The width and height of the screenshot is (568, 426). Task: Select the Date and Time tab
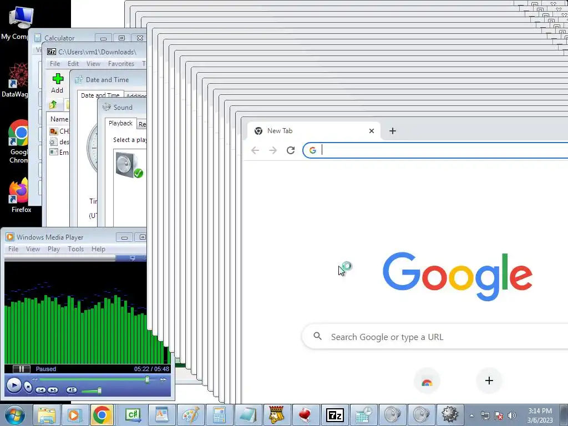(x=100, y=95)
